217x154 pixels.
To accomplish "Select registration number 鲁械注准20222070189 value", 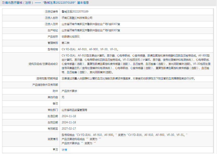I will 75,11.
